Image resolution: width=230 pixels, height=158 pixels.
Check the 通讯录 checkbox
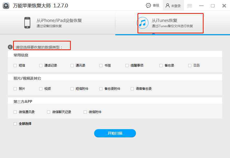point(72,66)
